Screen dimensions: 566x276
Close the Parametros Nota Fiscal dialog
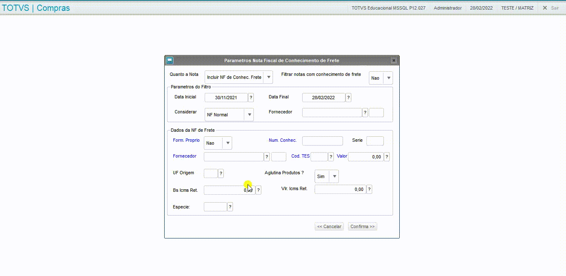tap(394, 60)
